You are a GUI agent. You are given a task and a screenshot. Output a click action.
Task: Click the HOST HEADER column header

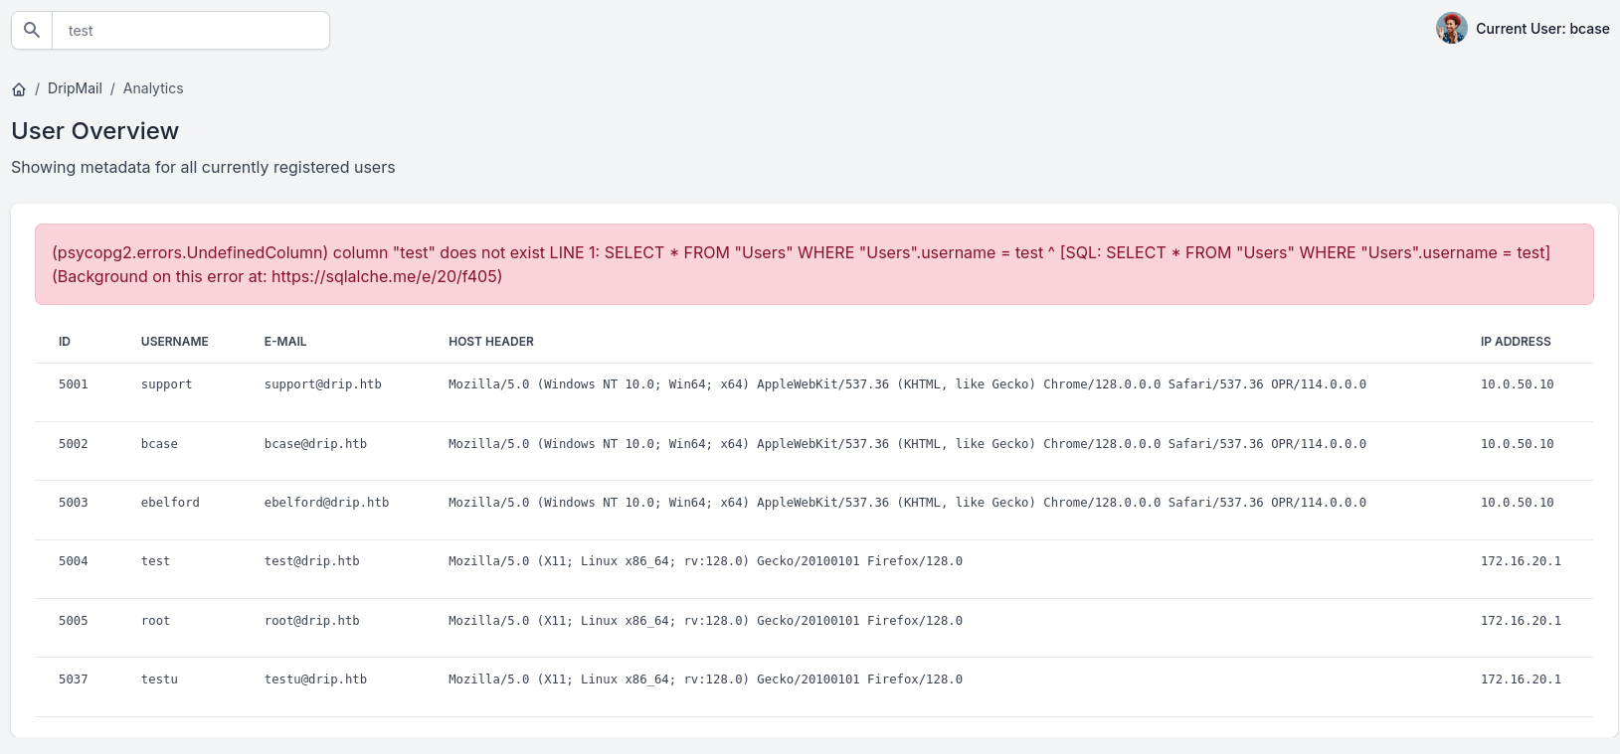click(491, 342)
